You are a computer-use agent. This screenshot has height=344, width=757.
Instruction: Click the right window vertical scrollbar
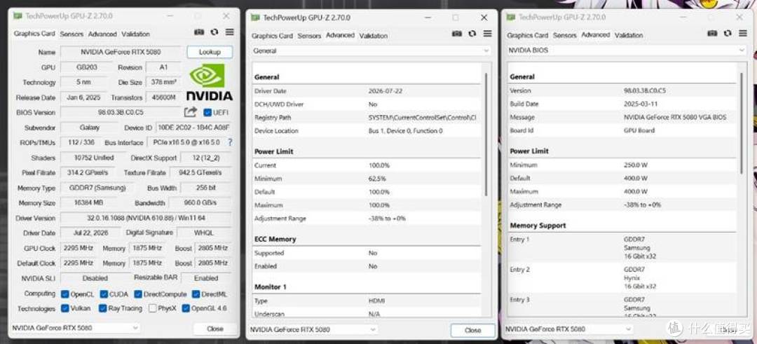pyautogui.click(x=741, y=123)
